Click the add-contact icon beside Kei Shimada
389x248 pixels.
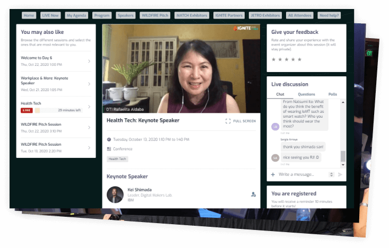(253, 194)
